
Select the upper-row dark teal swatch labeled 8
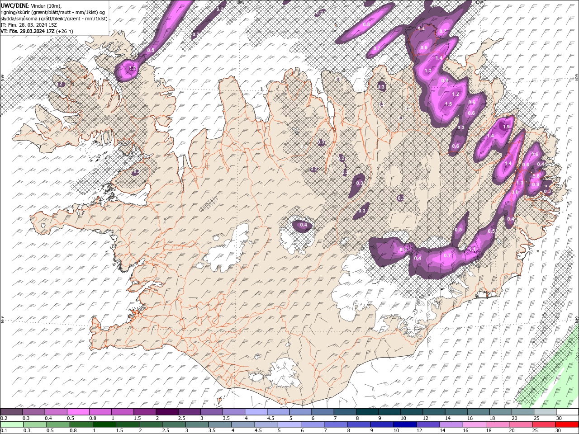click(x=367, y=412)
